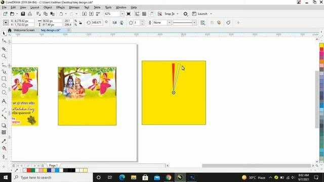Select the Freehand tool
The image size is (324, 182).
point(4,65)
